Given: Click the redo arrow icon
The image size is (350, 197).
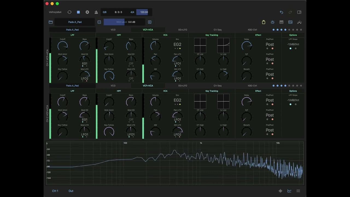Looking at the screenshot, I should pyautogui.click(x=290, y=12).
